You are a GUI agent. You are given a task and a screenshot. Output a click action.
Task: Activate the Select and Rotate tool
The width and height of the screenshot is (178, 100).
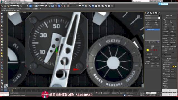[34, 6]
